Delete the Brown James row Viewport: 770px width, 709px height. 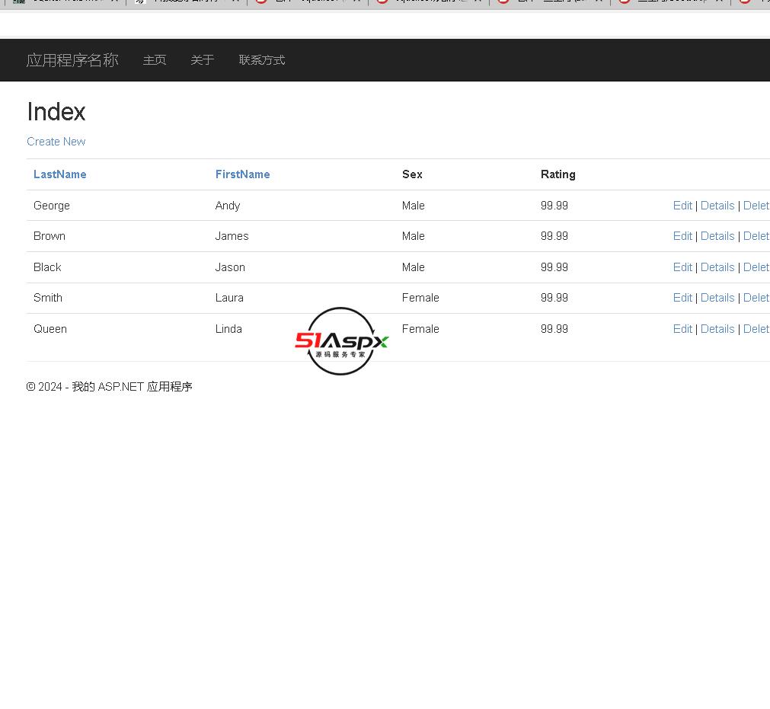click(x=756, y=236)
